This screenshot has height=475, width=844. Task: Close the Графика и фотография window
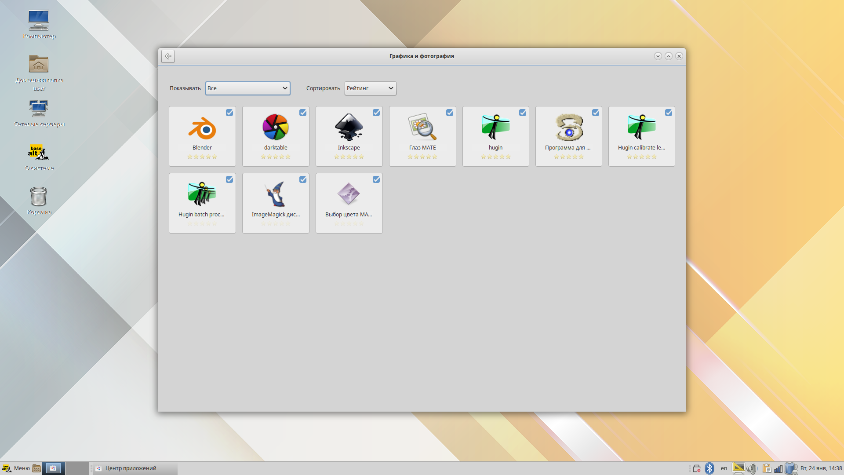pos(679,56)
